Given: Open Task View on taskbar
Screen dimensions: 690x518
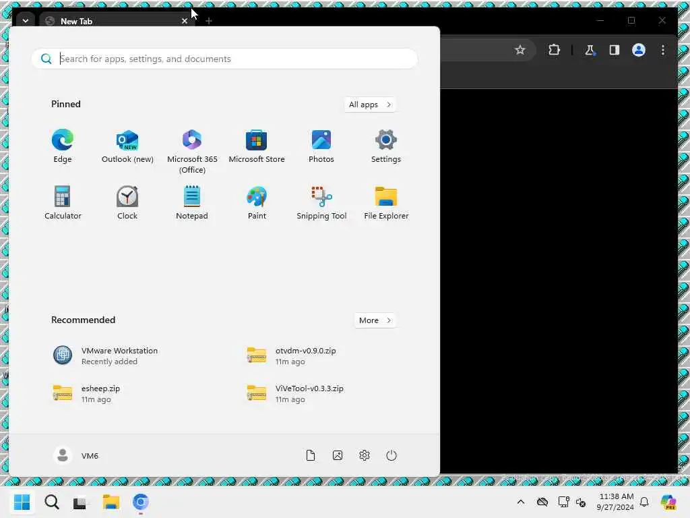Looking at the screenshot, I should coord(80,502).
